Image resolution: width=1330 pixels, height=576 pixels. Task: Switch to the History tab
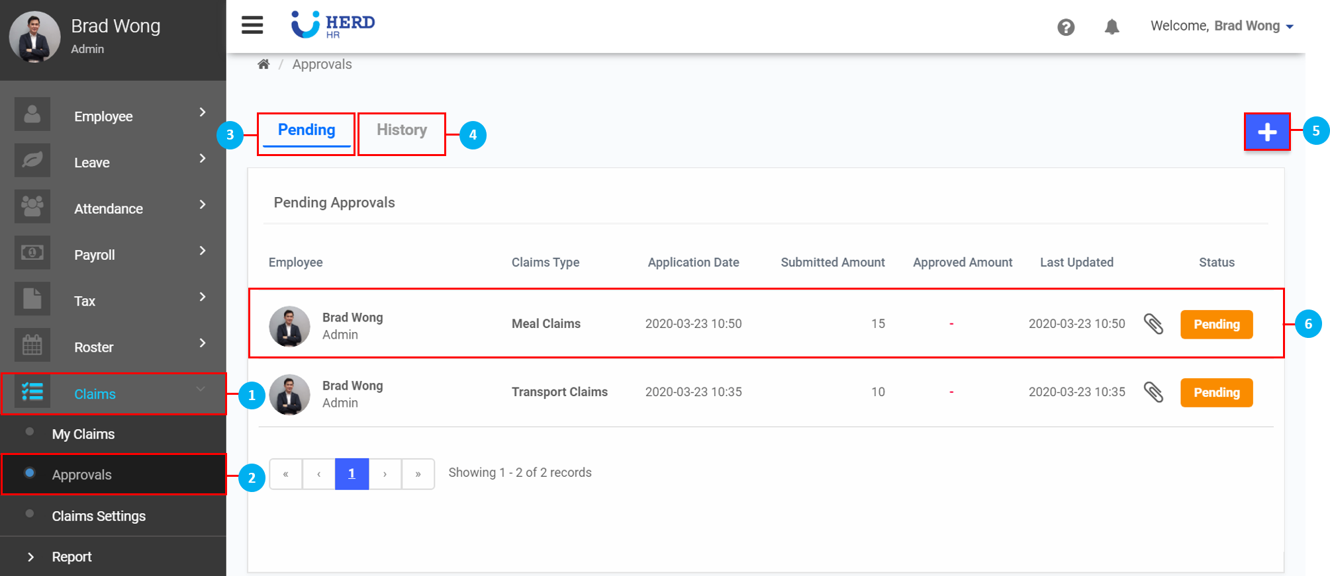402,130
